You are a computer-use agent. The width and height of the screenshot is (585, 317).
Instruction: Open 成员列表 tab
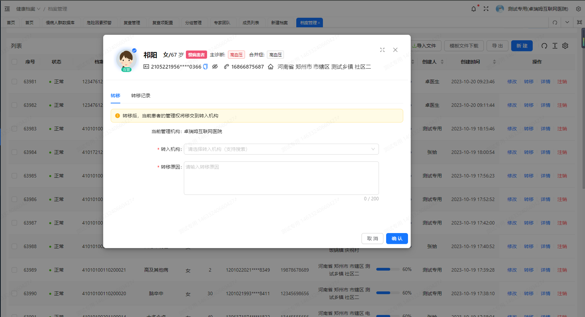(x=251, y=23)
